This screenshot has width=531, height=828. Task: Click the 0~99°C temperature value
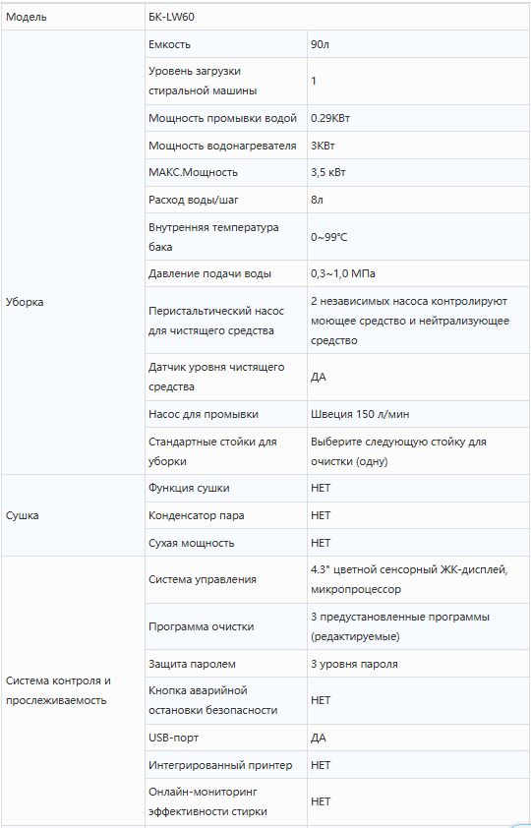pos(329,237)
